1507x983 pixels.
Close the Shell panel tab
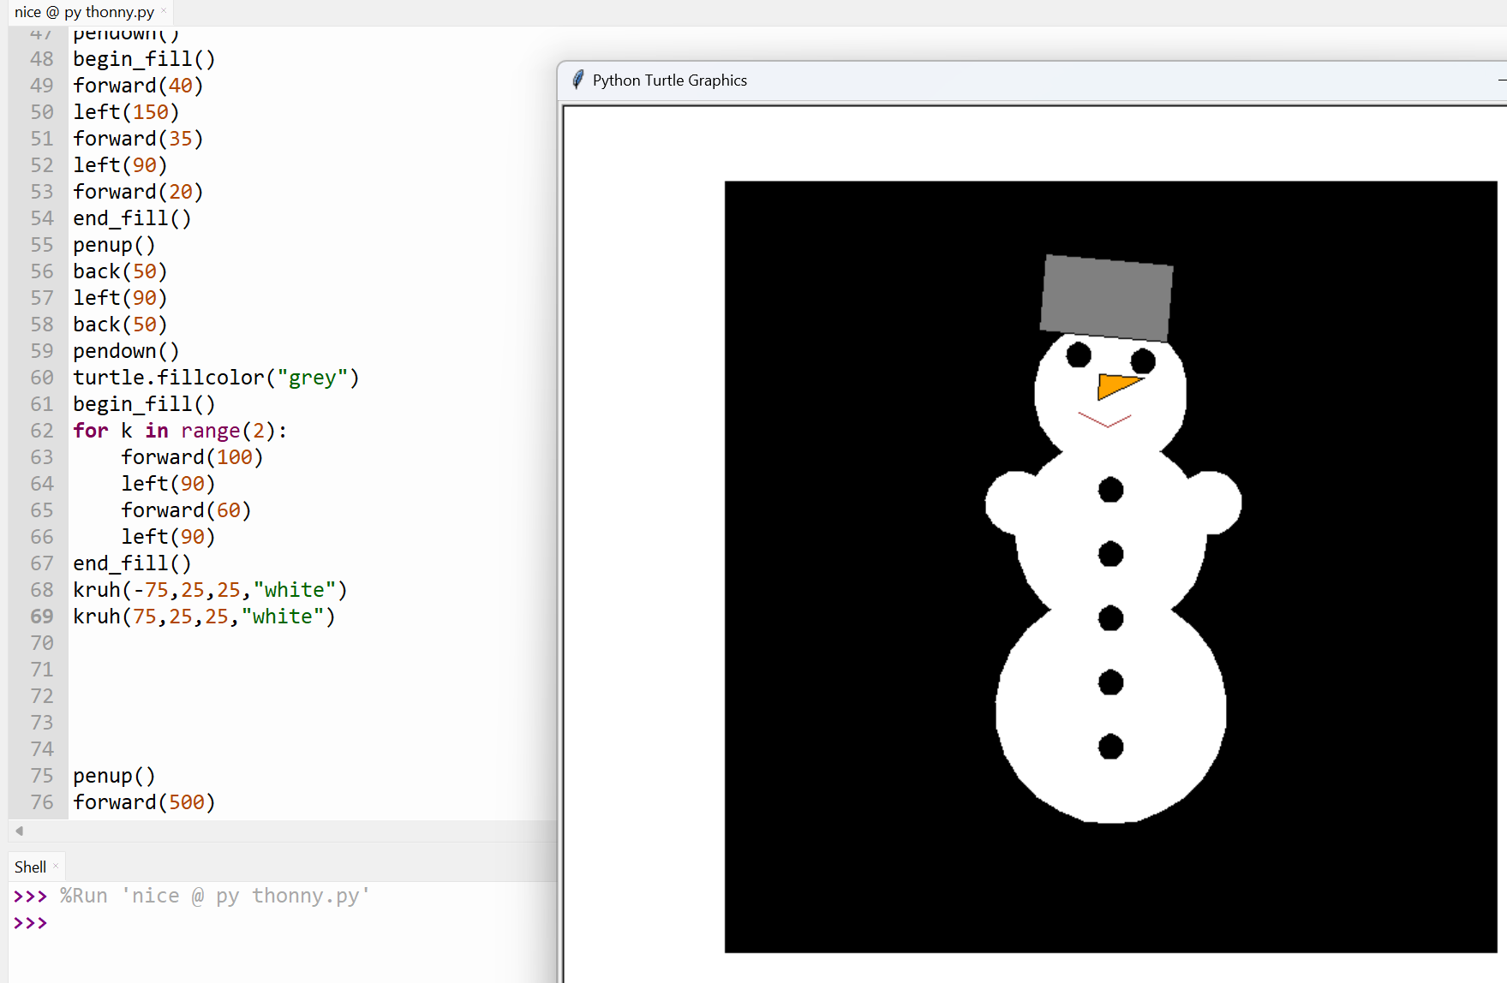(56, 866)
